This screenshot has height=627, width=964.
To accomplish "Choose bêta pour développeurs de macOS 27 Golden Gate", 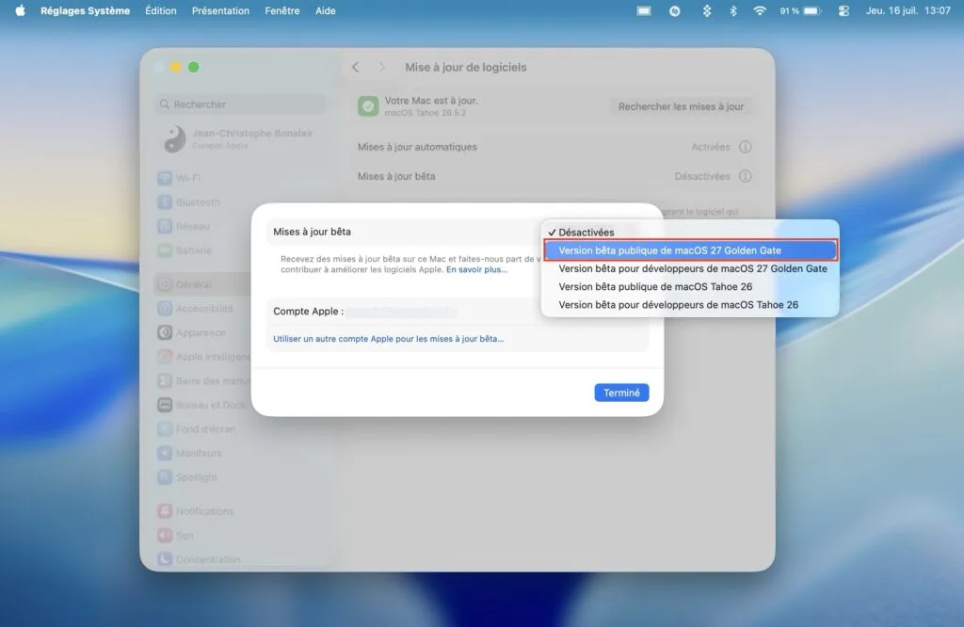I will coord(690,268).
